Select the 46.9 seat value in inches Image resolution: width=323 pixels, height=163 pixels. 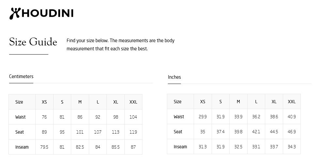coord(292,132)
